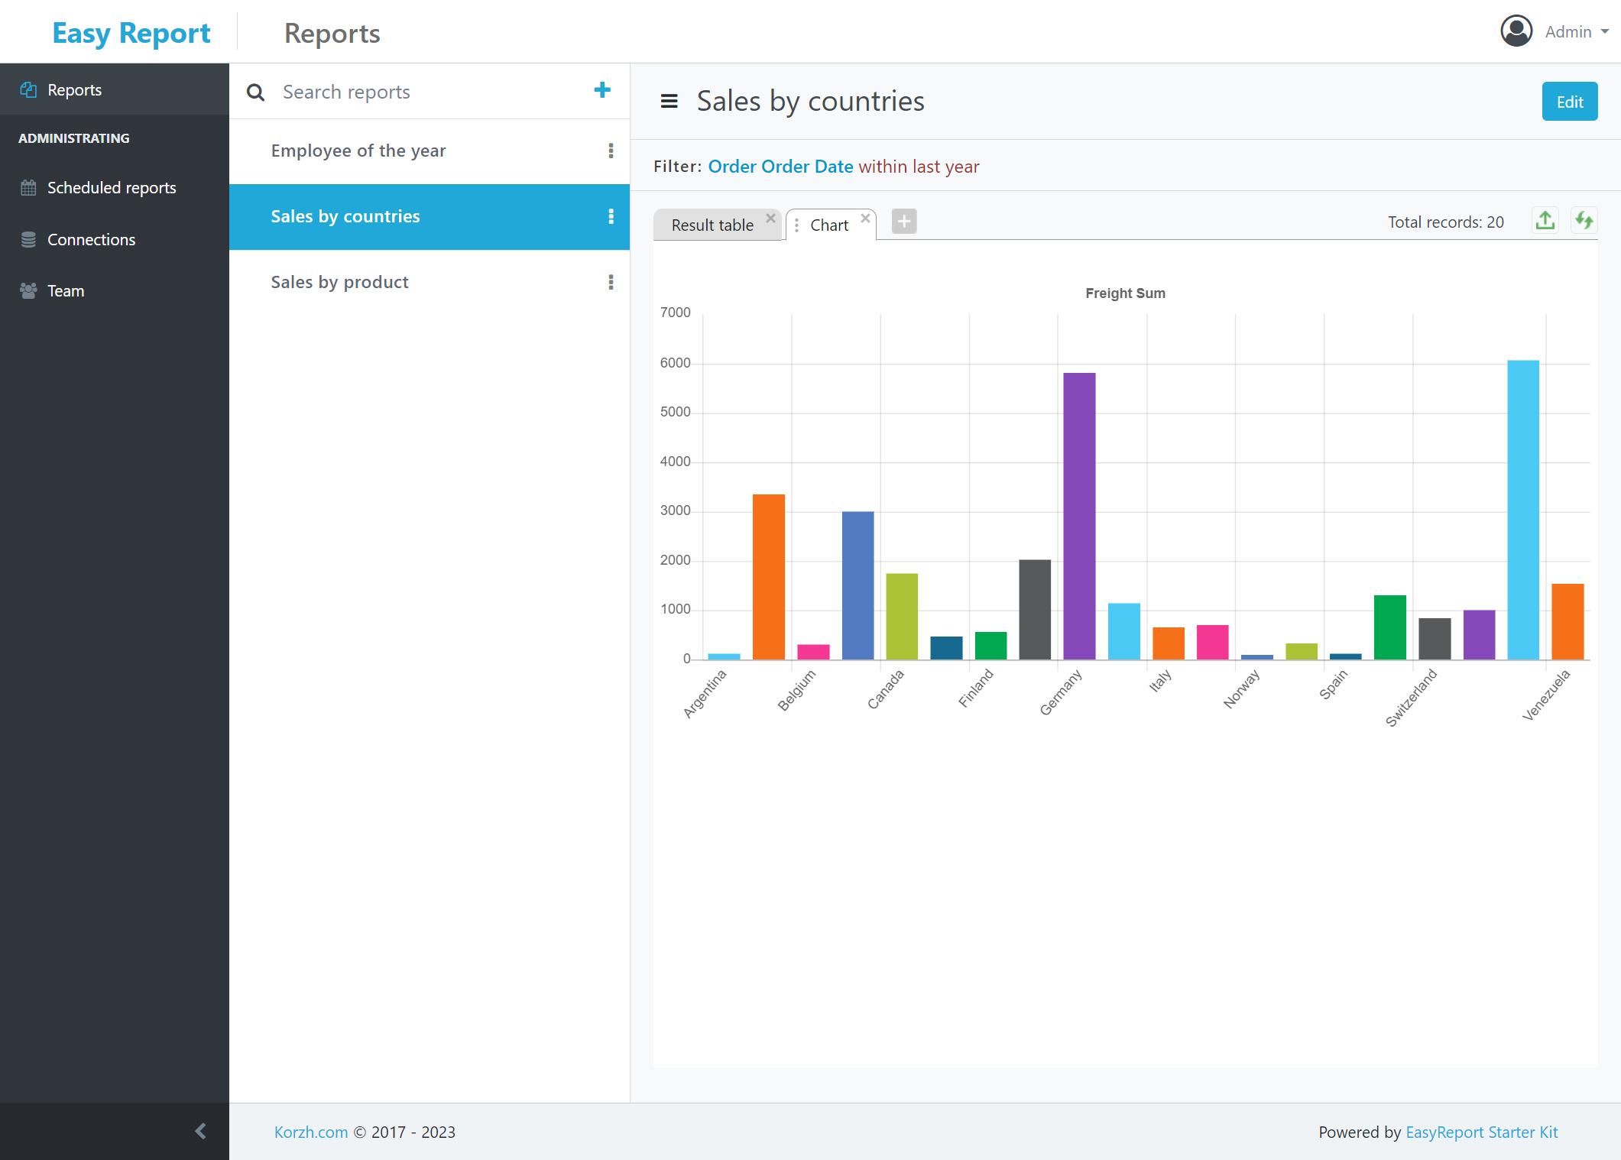Click the purple Germany bar in chart
Screen dimensions: 1621x1160
coord(1078,516)
